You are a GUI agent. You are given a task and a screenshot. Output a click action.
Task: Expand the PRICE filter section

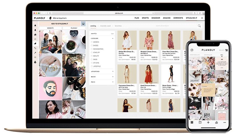tap(102, 82)
